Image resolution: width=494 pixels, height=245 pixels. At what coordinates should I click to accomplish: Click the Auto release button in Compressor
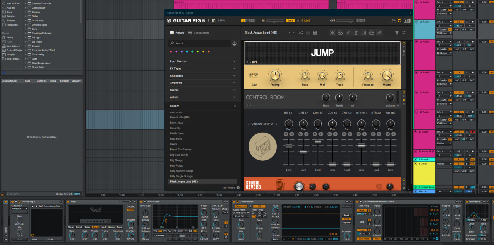(x=275, y=239)
